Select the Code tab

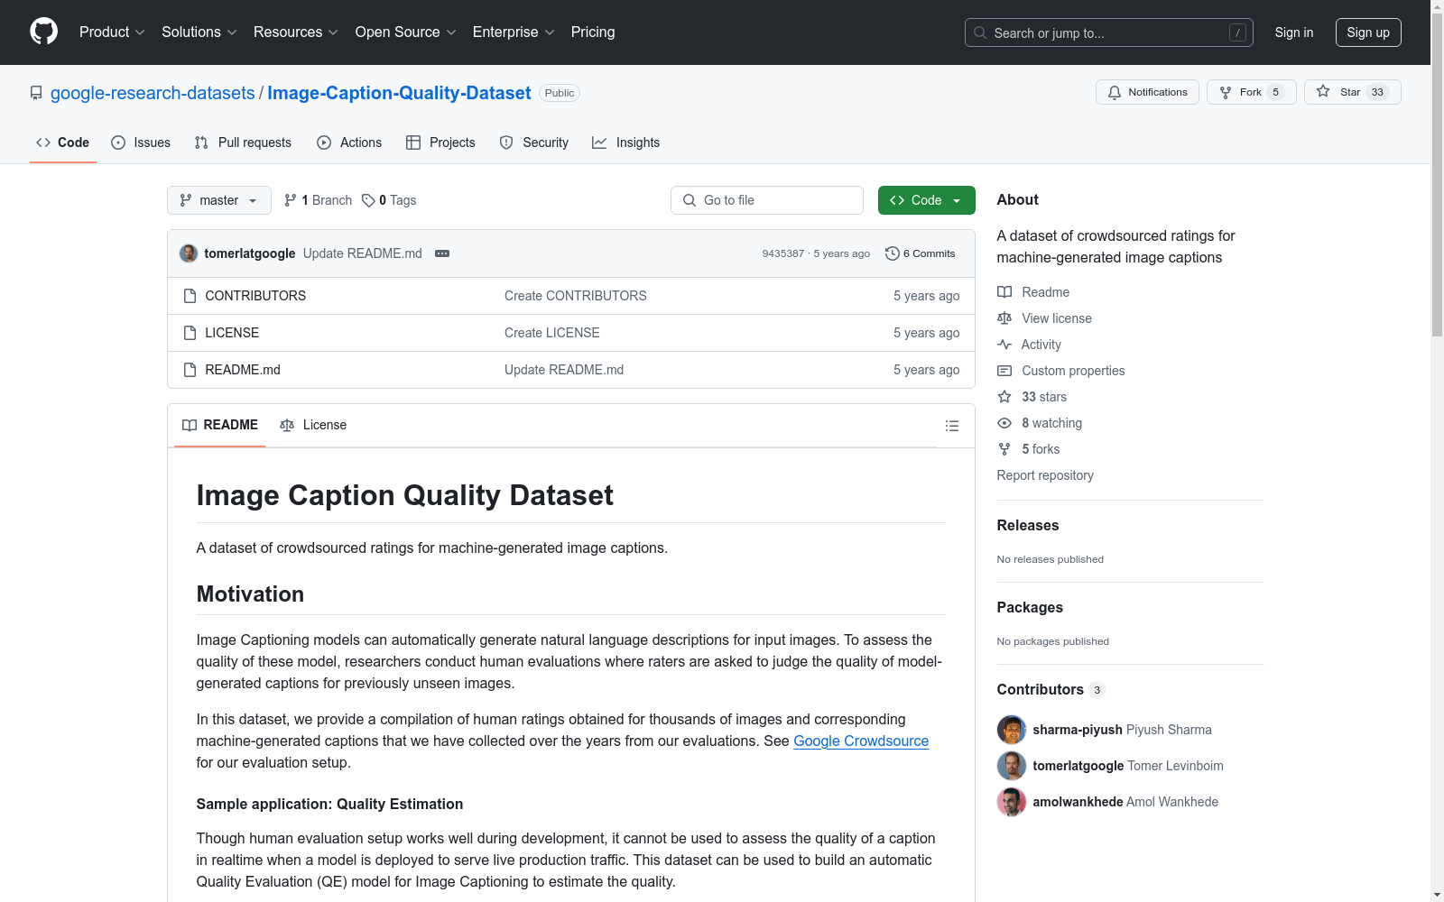(63, 143)
